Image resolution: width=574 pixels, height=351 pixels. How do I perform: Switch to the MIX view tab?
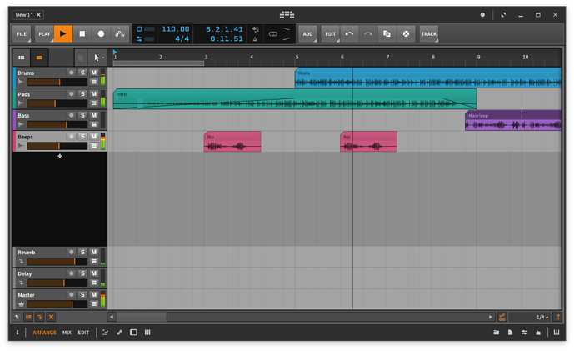[x=67, y=333]
